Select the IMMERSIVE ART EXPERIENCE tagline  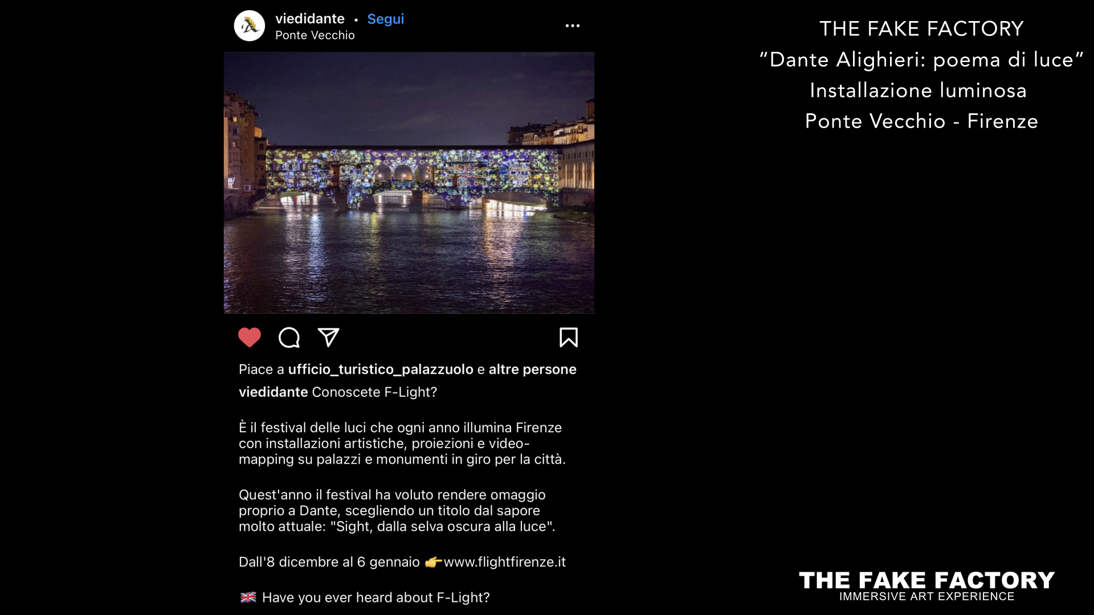(x=927, y=597)
